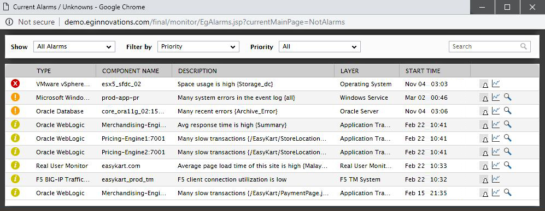This screenshot has width=545, height=211.
Task: Sort by START TIME column header
Action: point(423,71)
